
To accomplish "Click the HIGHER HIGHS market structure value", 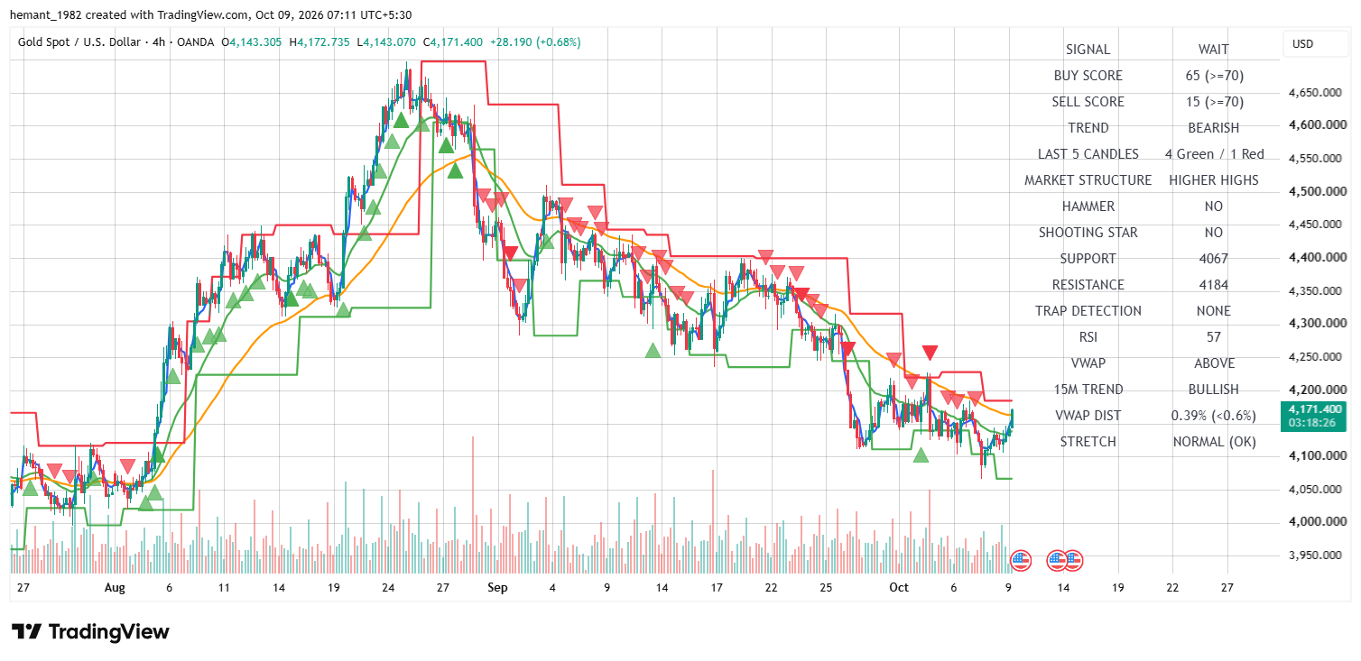I will 1213,180.
